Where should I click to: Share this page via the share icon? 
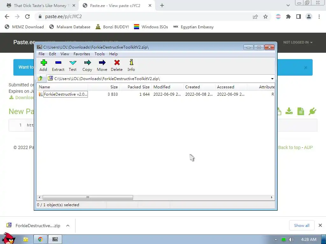click(255, 17)
